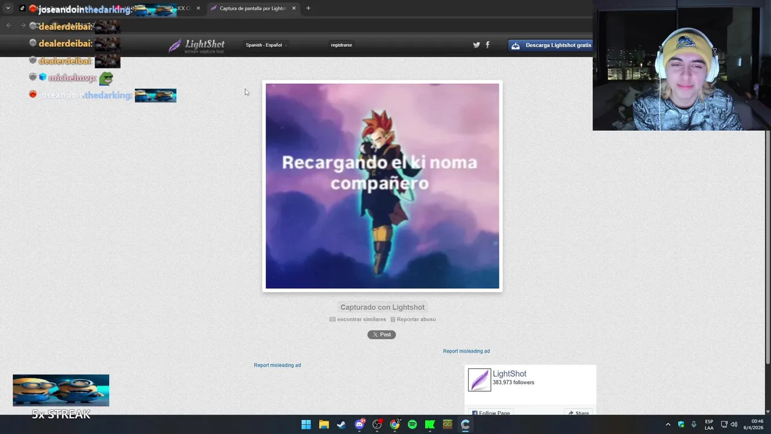Open Discord from the taskbar
Viewport: 771px width, 434px height.
pos(360,424)
